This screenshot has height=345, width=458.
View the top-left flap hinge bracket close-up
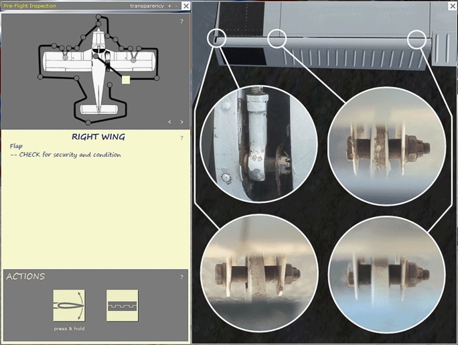pyautogui.click(x=248, y=143)
